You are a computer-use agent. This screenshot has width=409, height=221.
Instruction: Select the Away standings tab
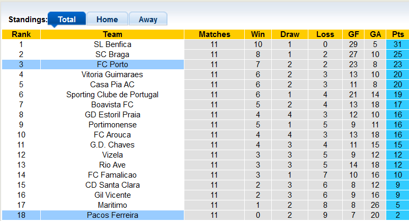coord(148,20)
